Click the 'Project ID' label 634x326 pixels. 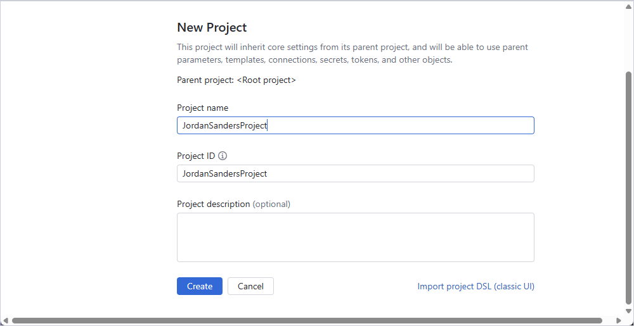point(196,156)
